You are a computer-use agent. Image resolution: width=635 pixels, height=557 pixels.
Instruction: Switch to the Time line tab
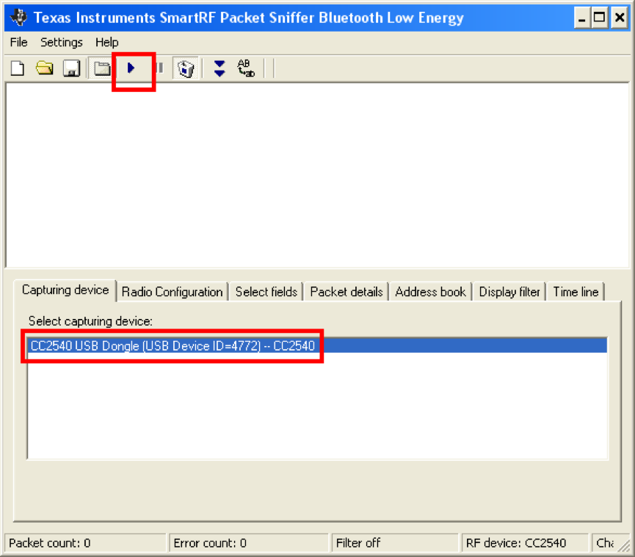576,292
